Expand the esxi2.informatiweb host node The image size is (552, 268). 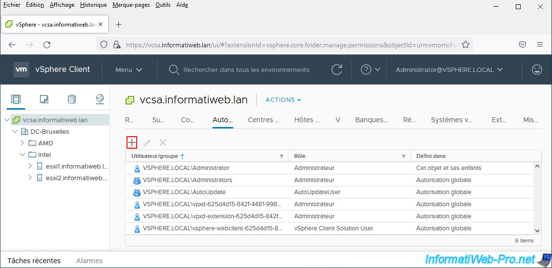(x=30, y=178)
